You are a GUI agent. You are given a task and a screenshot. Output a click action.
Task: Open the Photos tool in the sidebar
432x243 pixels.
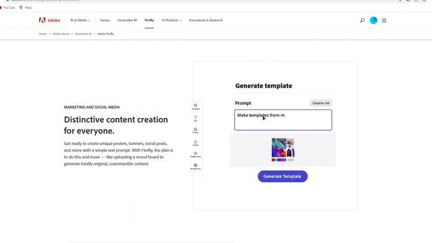pos(195,130)
